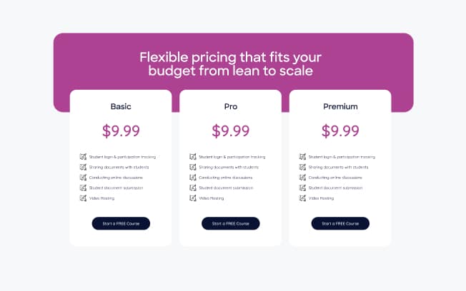Click the Basic plan 'Start a FREE Course' button
Image resolution: width=466 pixels, height=291 pixels.
tap(121, 223)
